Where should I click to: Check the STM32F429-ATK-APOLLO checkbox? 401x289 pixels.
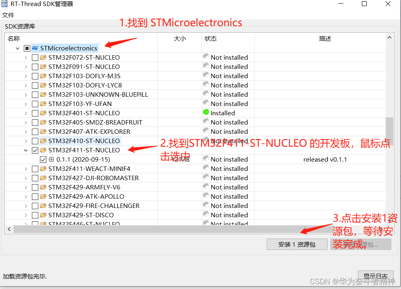tap(35, 197)
